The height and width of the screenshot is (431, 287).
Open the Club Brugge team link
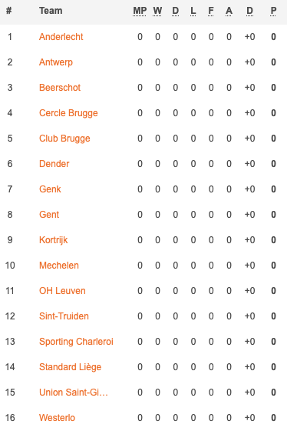point(64,139)
